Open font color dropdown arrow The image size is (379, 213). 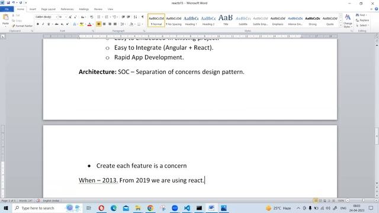pyautogui.click(x=93, y=24)
